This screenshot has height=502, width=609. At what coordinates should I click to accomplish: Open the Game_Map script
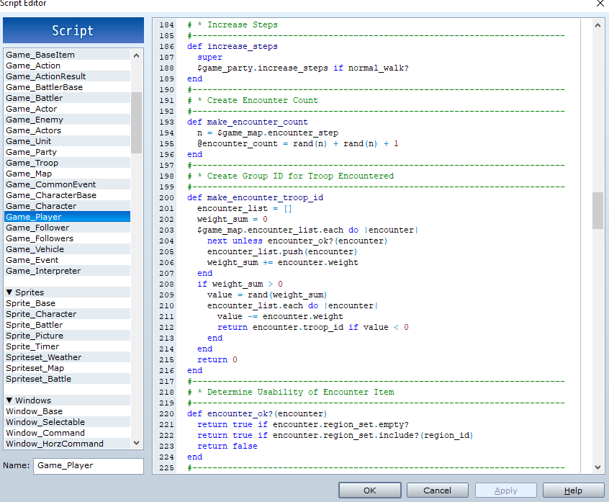click(68, 174)
